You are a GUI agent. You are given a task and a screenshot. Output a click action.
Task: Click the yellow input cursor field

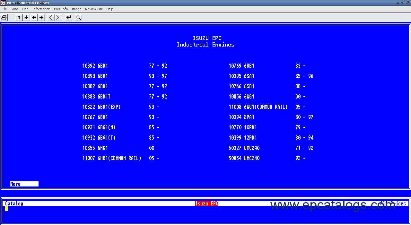6,209
